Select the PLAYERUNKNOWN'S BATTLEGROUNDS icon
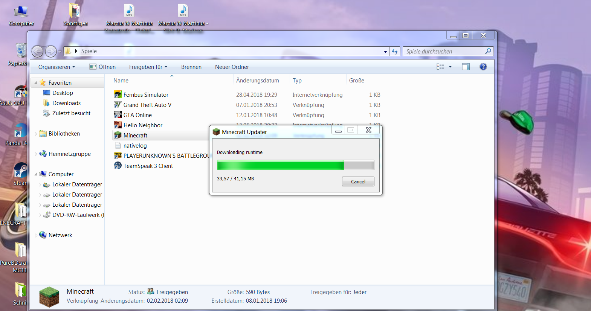Screen dimensions: 591x311 pos(118,155)
